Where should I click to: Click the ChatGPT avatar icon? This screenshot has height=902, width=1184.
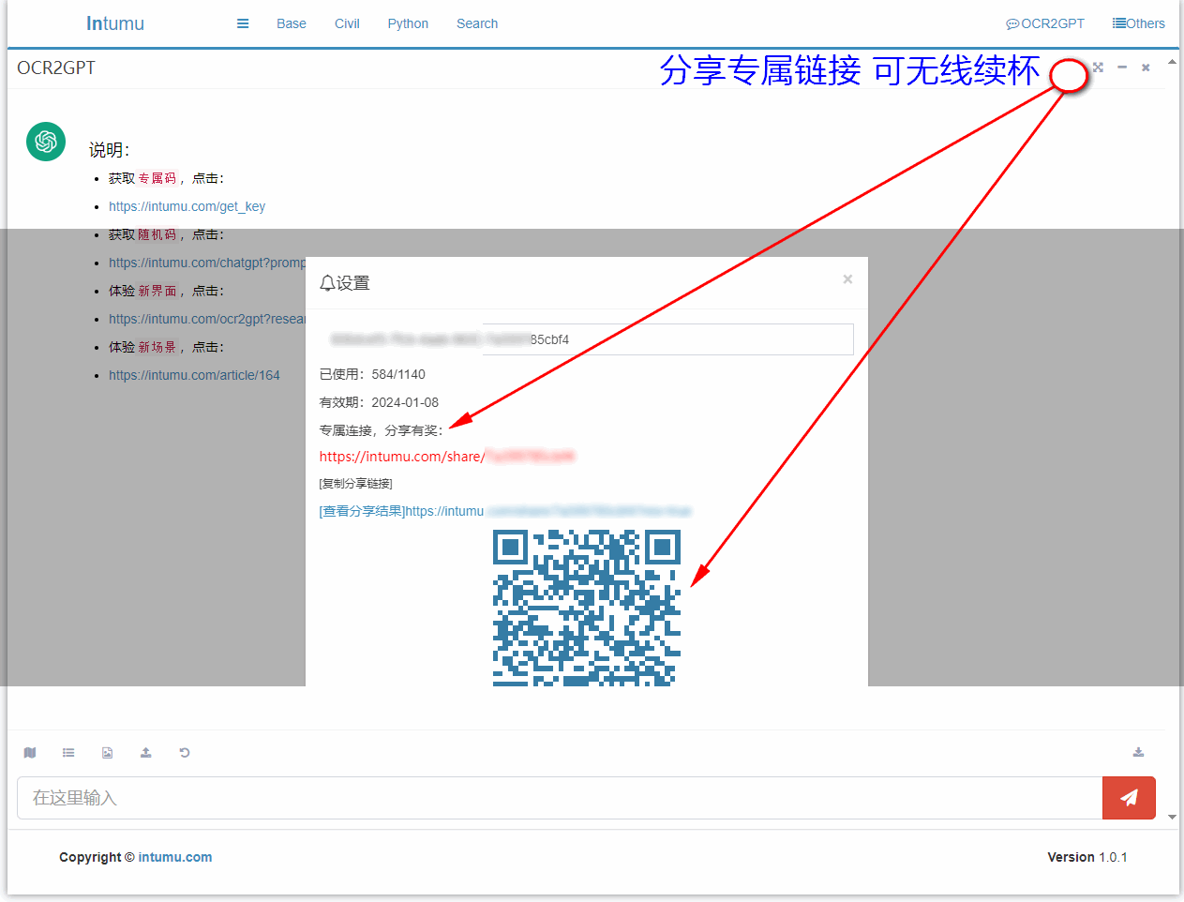[x=46, y=142]
